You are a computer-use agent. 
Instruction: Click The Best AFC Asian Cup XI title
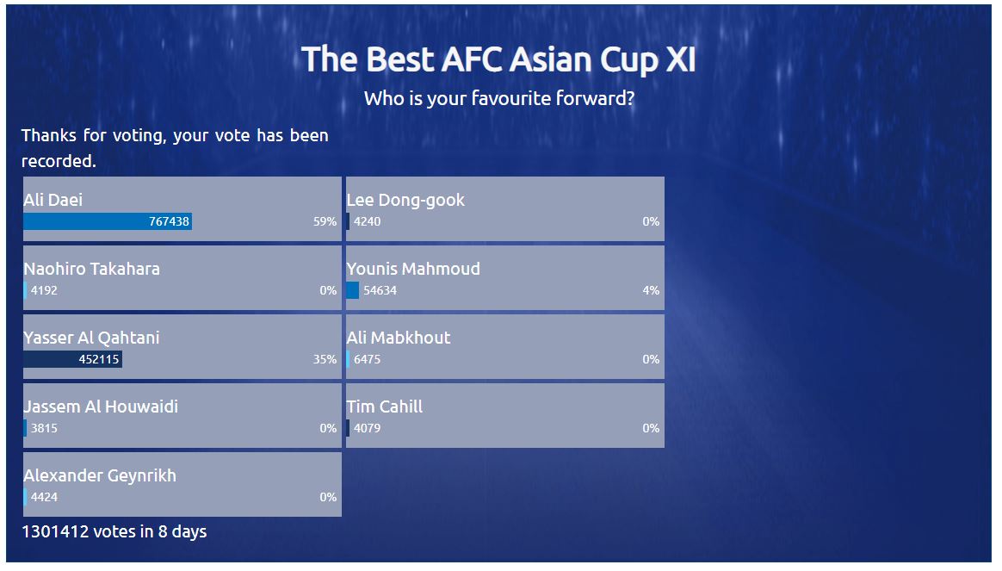tap(498, 59)
